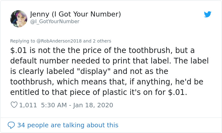Open Jenny's profile picture
The width and height of the screenshot is (222, 133).
click(19, 19)
